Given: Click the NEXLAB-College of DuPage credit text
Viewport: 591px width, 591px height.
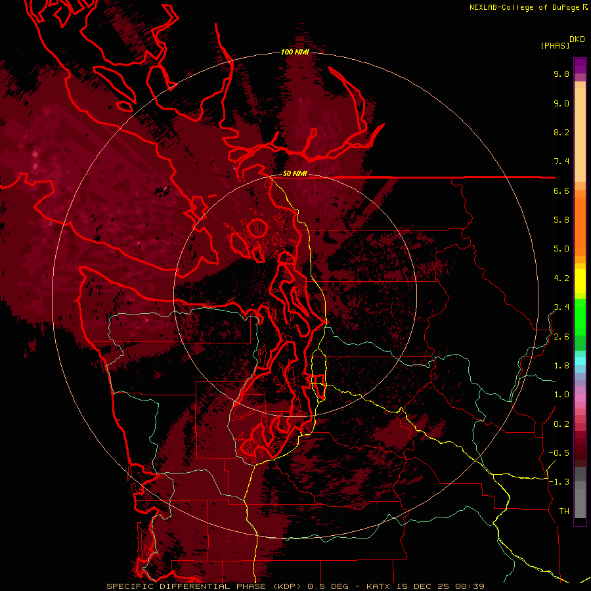Looking at the screenshot, I should point(526,7).
